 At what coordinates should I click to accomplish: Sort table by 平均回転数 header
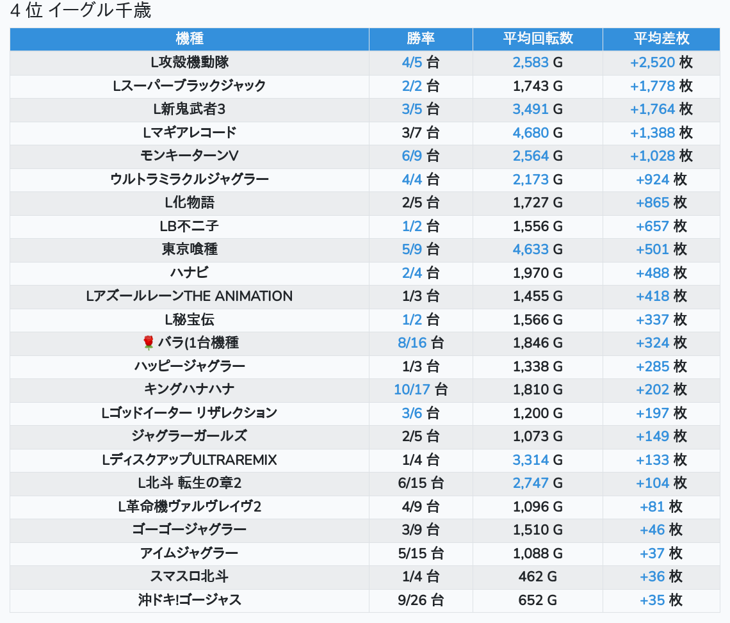537,38
